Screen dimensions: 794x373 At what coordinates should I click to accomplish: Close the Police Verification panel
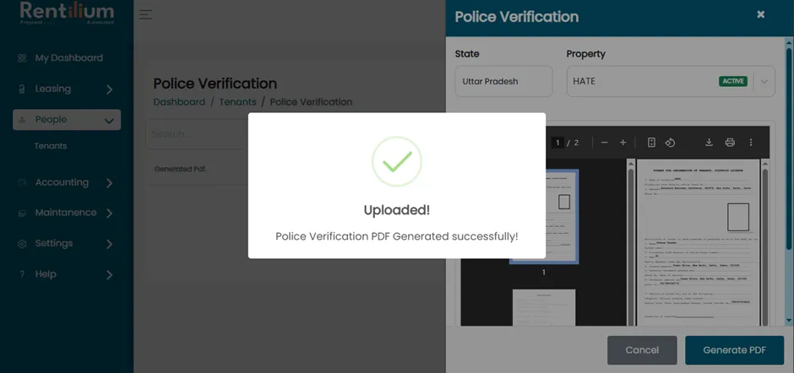tap(760, 14)
